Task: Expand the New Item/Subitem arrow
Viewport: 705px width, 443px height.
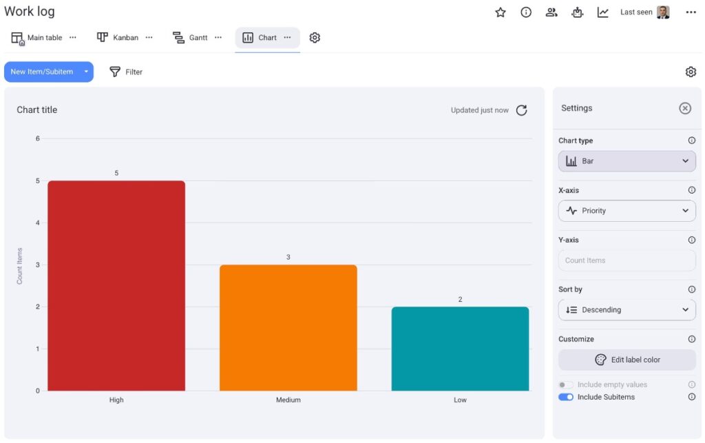Action: (x=86, y=72)
